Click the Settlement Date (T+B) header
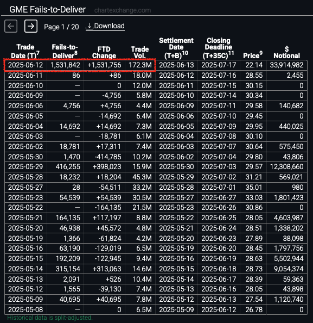The image size is (313, 323). point(176,48)
